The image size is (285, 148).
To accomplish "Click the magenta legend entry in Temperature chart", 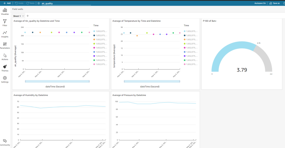I will click(x=191, y=48).
